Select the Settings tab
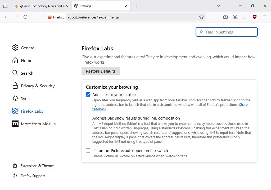 (x=101, y=6)
